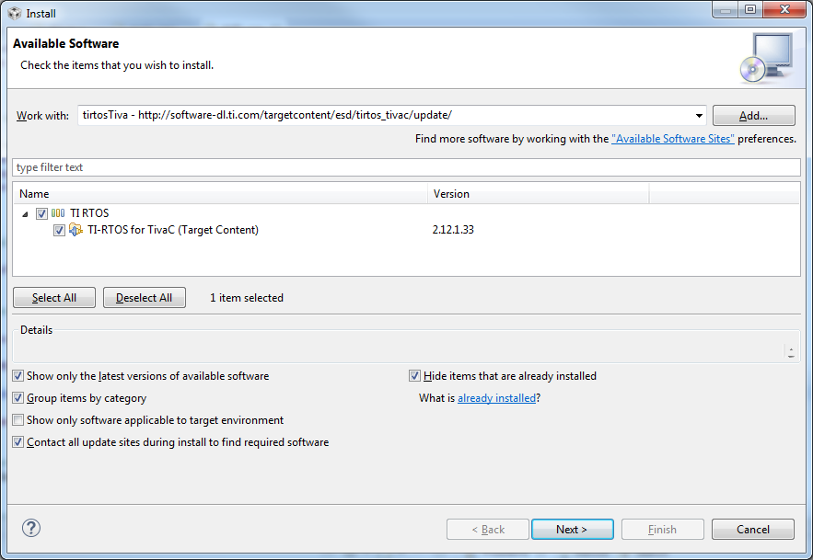This screenshot has height=560, width=813.
Task: Toggle Hide items that are already installed
Action: tap(415, 376)
